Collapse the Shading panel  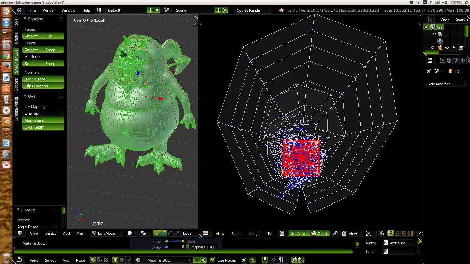point(25,19)
